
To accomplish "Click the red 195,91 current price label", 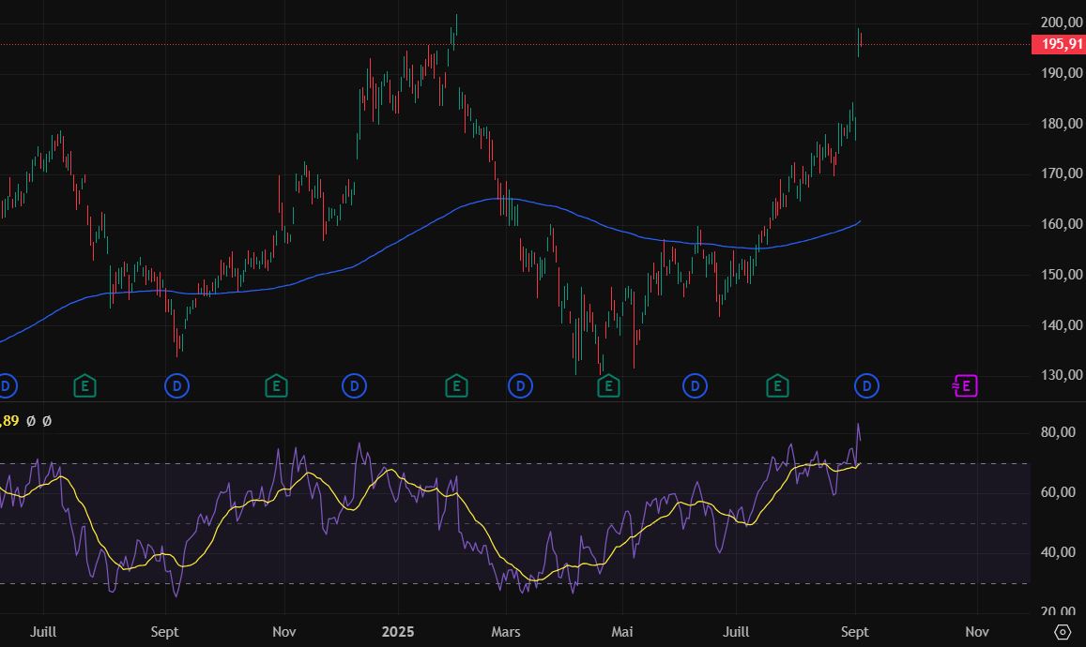I will 1058,44.
